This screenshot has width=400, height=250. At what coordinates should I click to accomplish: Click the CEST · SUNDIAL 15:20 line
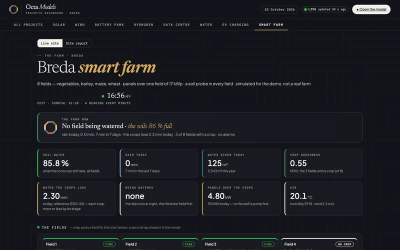pos(84,103)
